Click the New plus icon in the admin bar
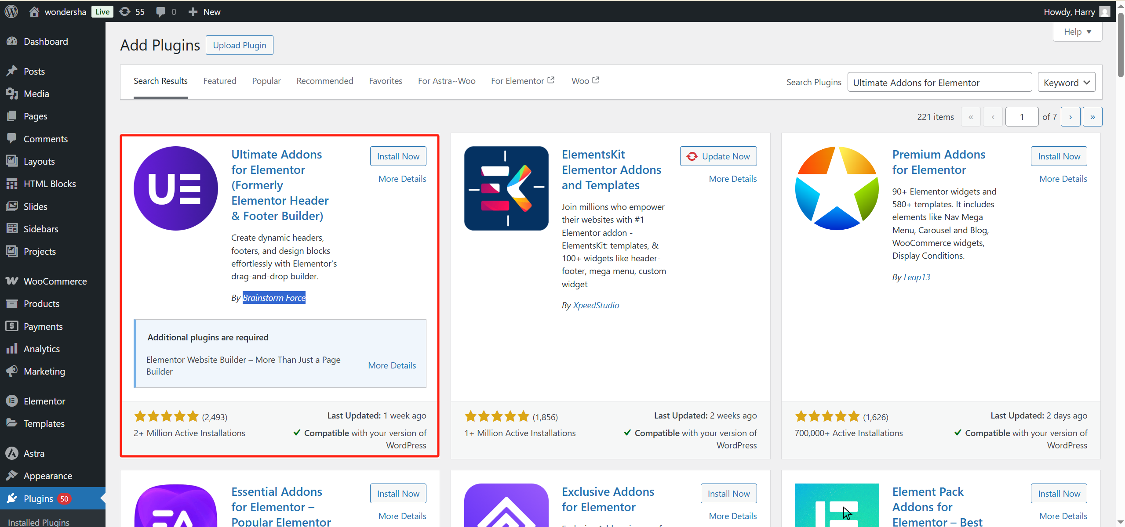The height and width of the screenshot is (527, 1125). pos(192,11)
